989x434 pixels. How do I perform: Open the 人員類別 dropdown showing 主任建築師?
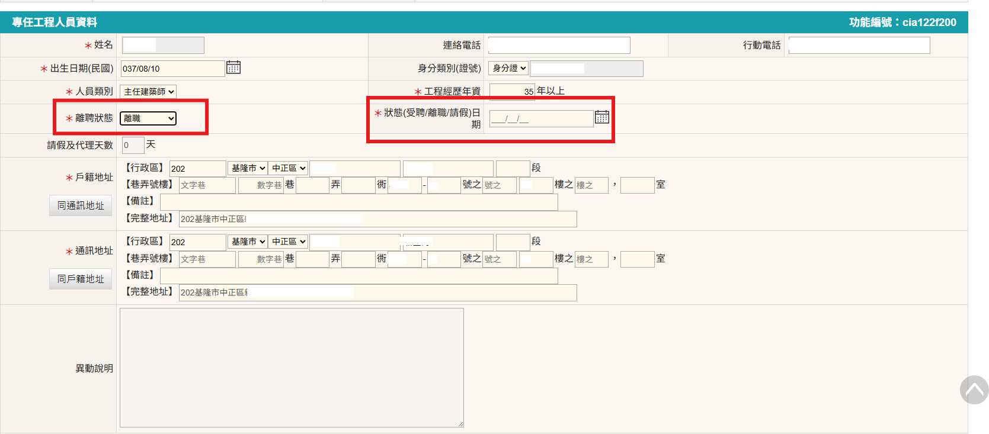148,92
